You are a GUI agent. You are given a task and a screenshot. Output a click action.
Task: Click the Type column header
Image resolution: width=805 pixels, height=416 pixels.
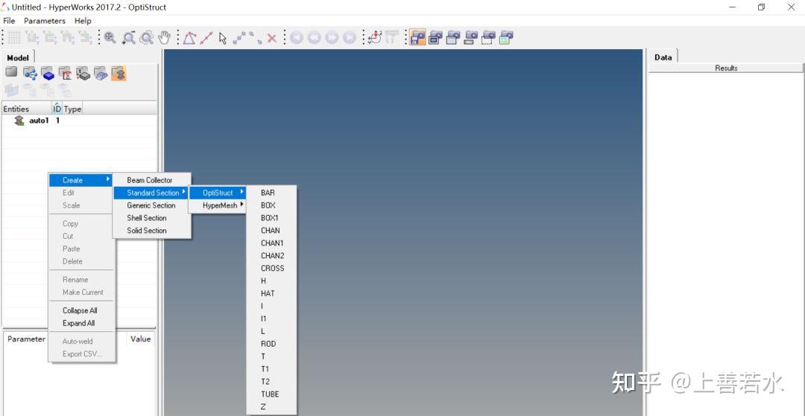tap(72, 109)
